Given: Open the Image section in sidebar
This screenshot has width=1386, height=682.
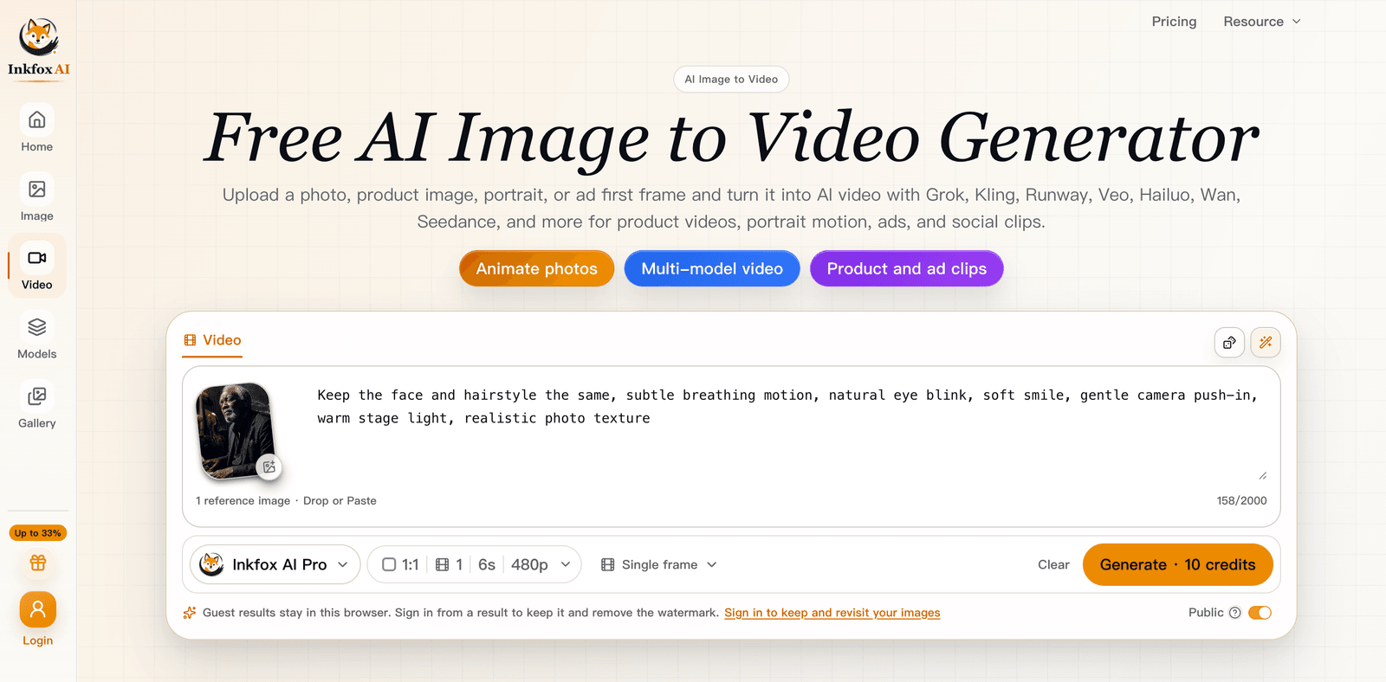Looking at the screenshot, I should click(x=37, y=197).
